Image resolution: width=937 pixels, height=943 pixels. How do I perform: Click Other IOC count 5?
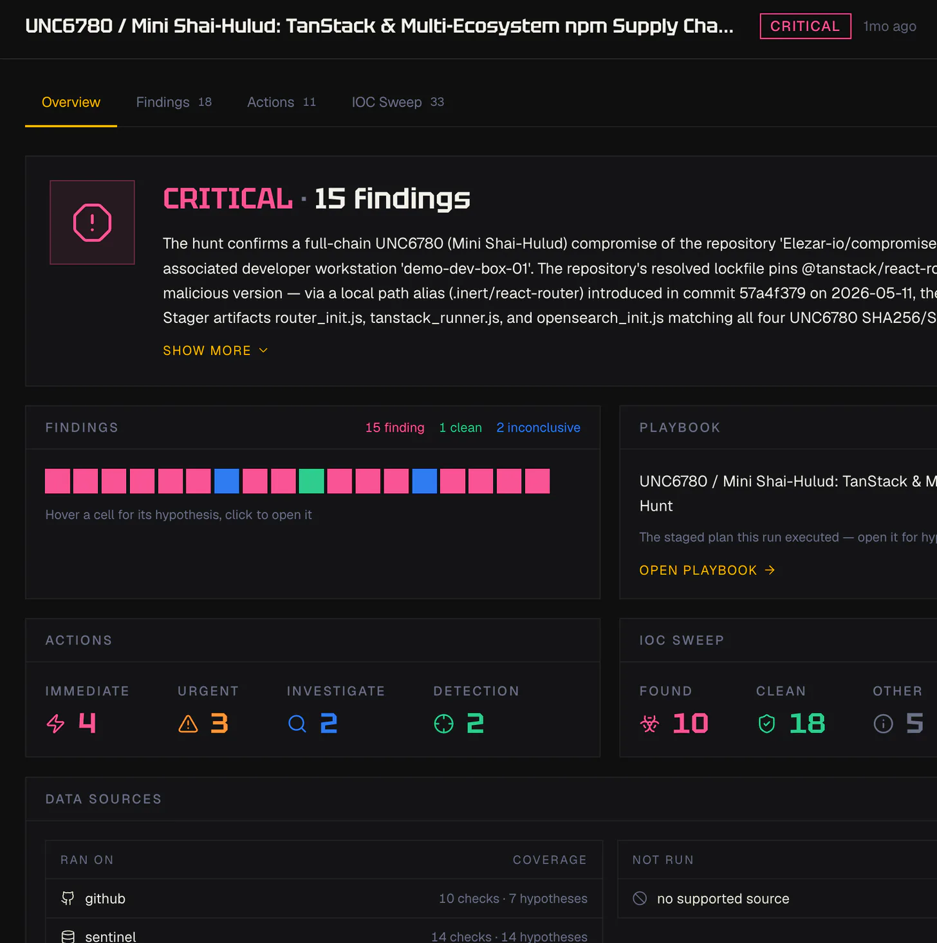[914, 724]
